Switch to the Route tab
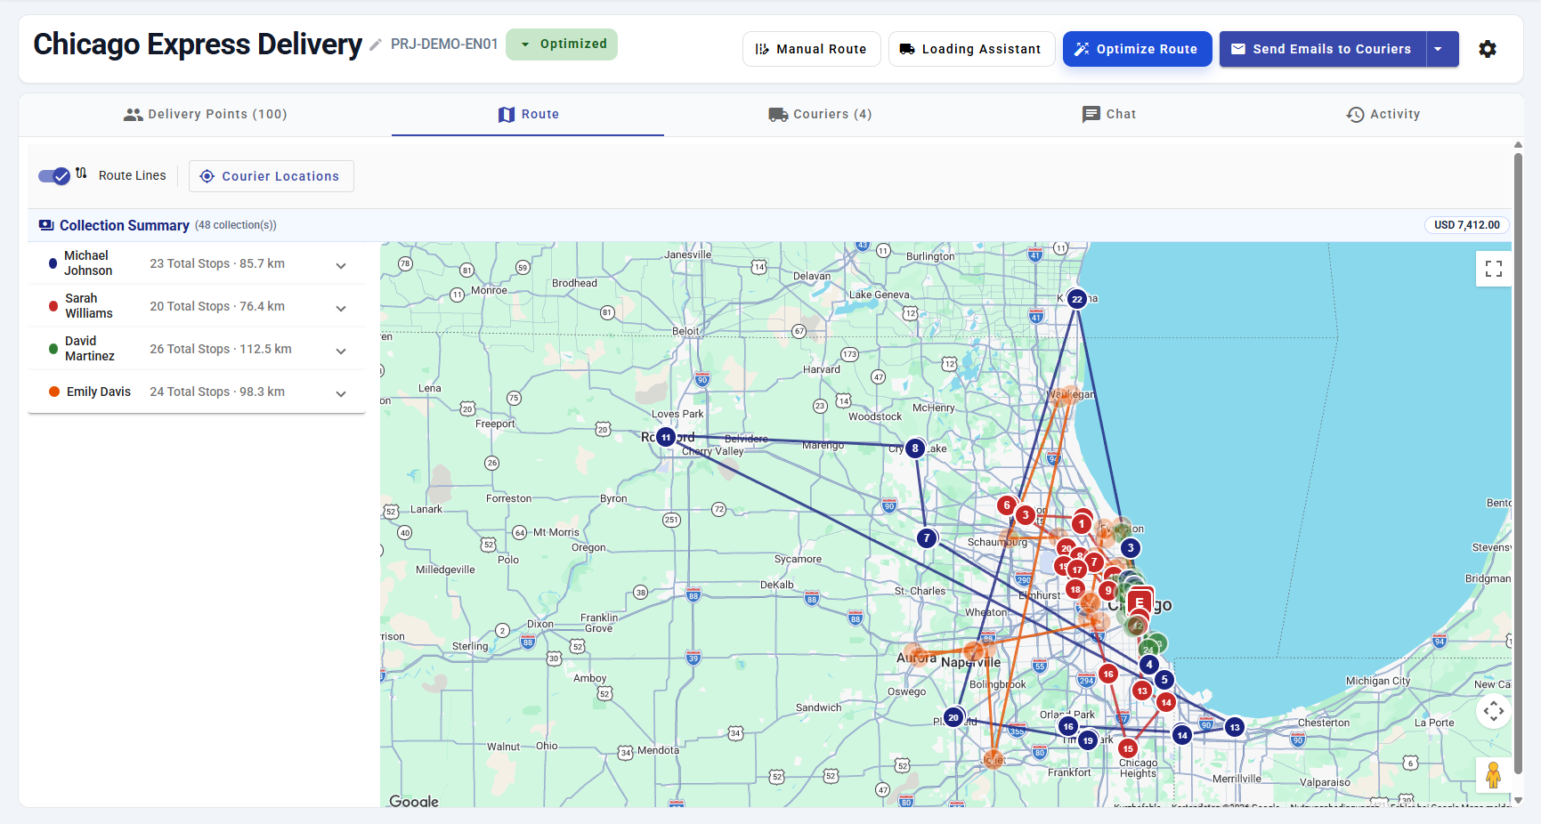This screenshot has height=824, width=1541. click(528, 114)
